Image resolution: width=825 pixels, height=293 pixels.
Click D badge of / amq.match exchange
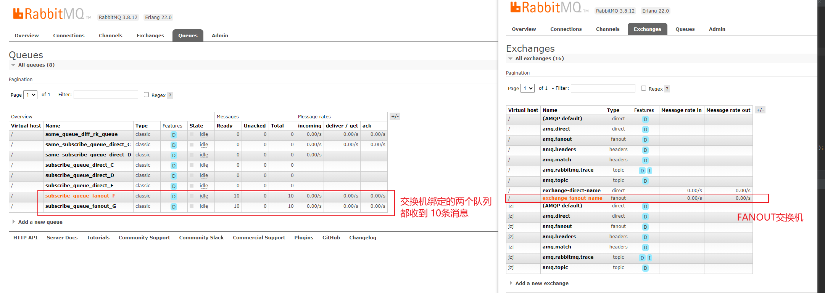point(645,160)
